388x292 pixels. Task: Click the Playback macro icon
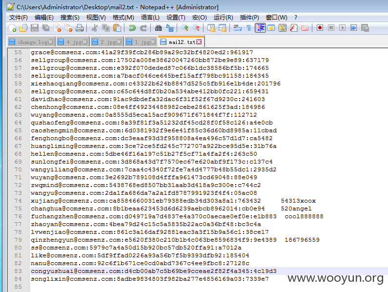343,28
